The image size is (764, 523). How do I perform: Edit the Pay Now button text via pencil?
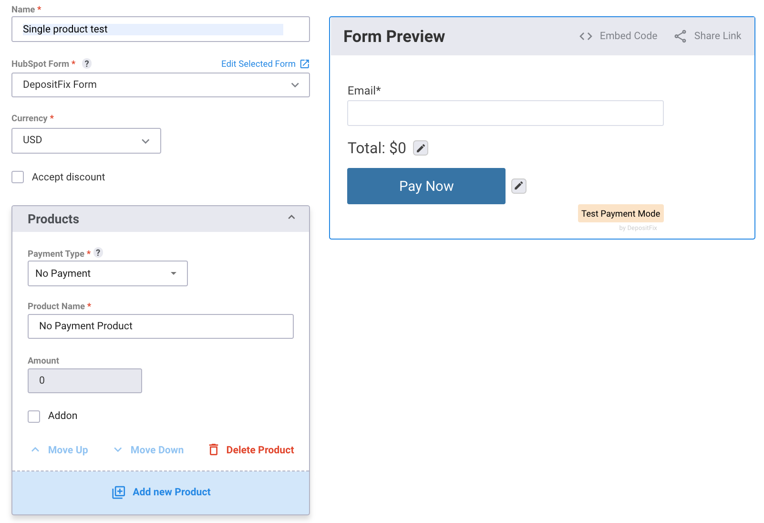tap(519, 186)
